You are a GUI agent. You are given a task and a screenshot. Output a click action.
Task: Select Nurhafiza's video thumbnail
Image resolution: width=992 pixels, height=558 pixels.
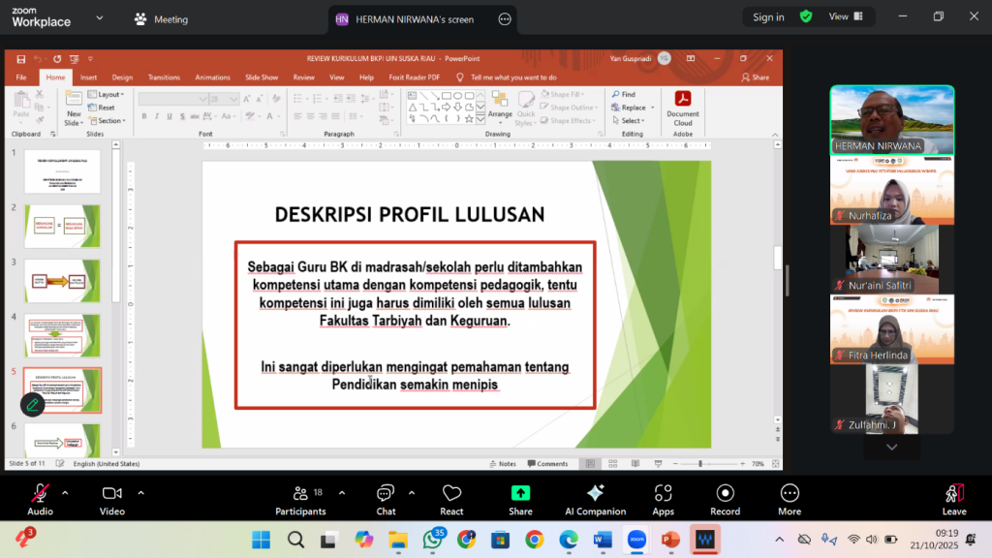(x=891, y=191)
